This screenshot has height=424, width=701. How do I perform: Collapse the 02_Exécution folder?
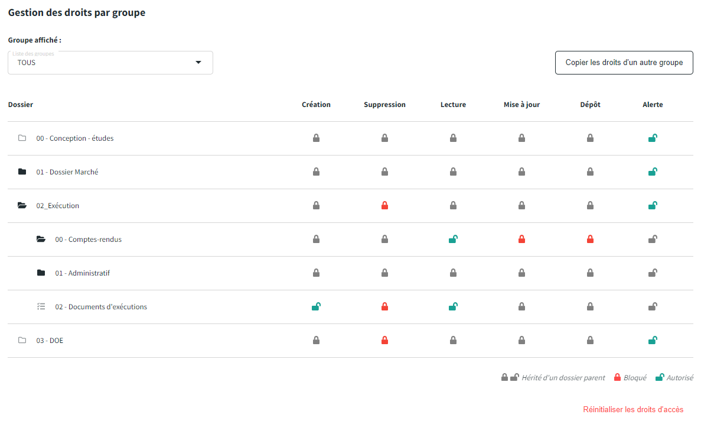tap(22, 206)
